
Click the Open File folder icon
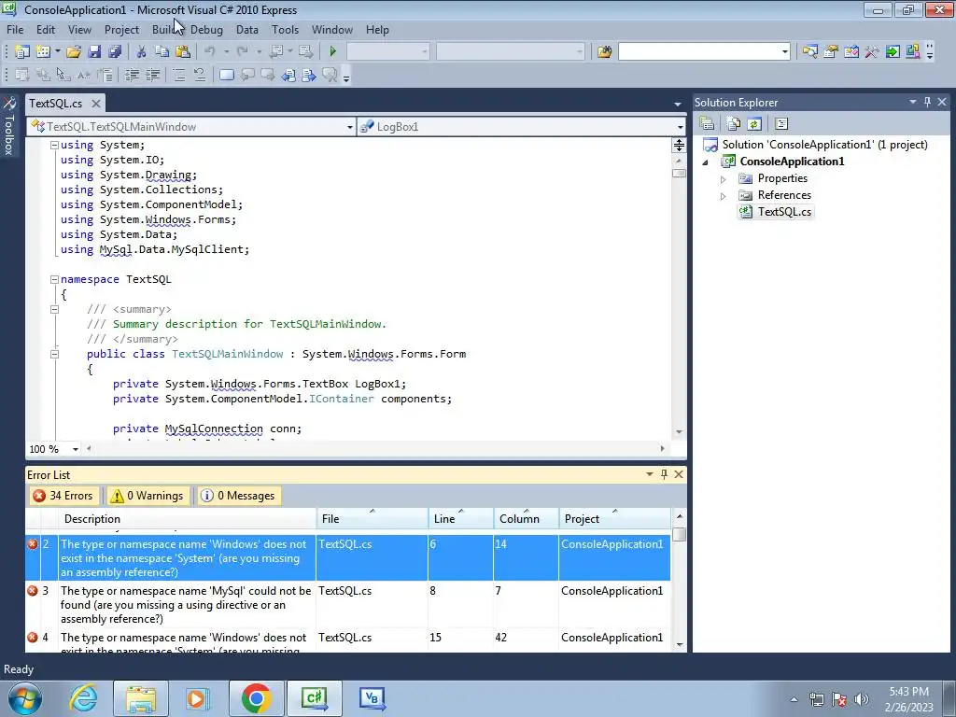click(74, 52)
